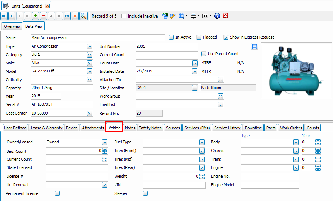Screen dimensions: 334x201
Task: Click the Name input field
Action: [x=98, y=37]
